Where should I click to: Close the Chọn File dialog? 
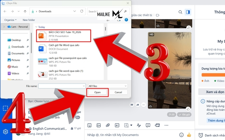point(128,3)
